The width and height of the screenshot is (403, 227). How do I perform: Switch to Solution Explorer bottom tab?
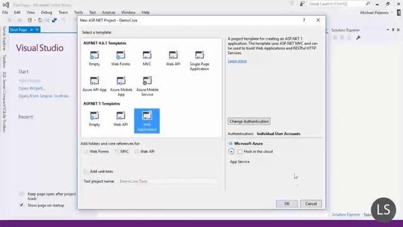346,214
